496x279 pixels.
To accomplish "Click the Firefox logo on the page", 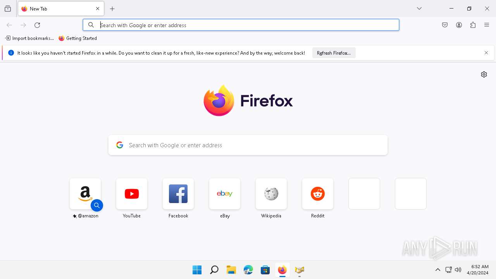I will pos(248,101).
